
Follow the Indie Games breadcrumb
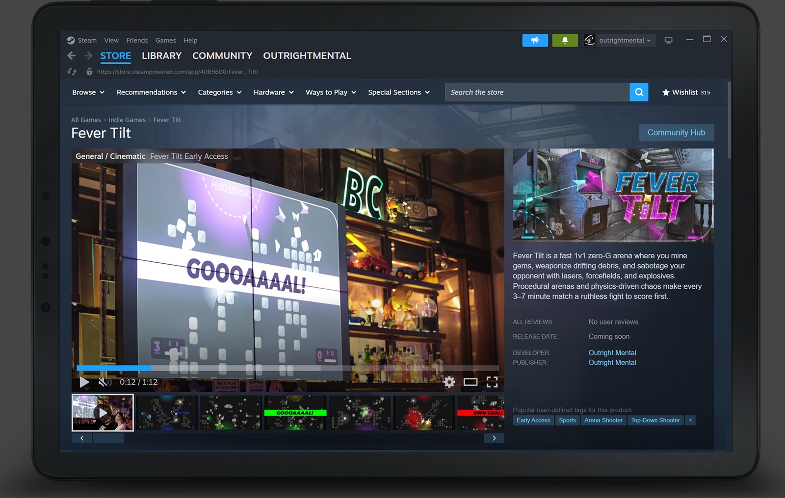click(127, 120)
